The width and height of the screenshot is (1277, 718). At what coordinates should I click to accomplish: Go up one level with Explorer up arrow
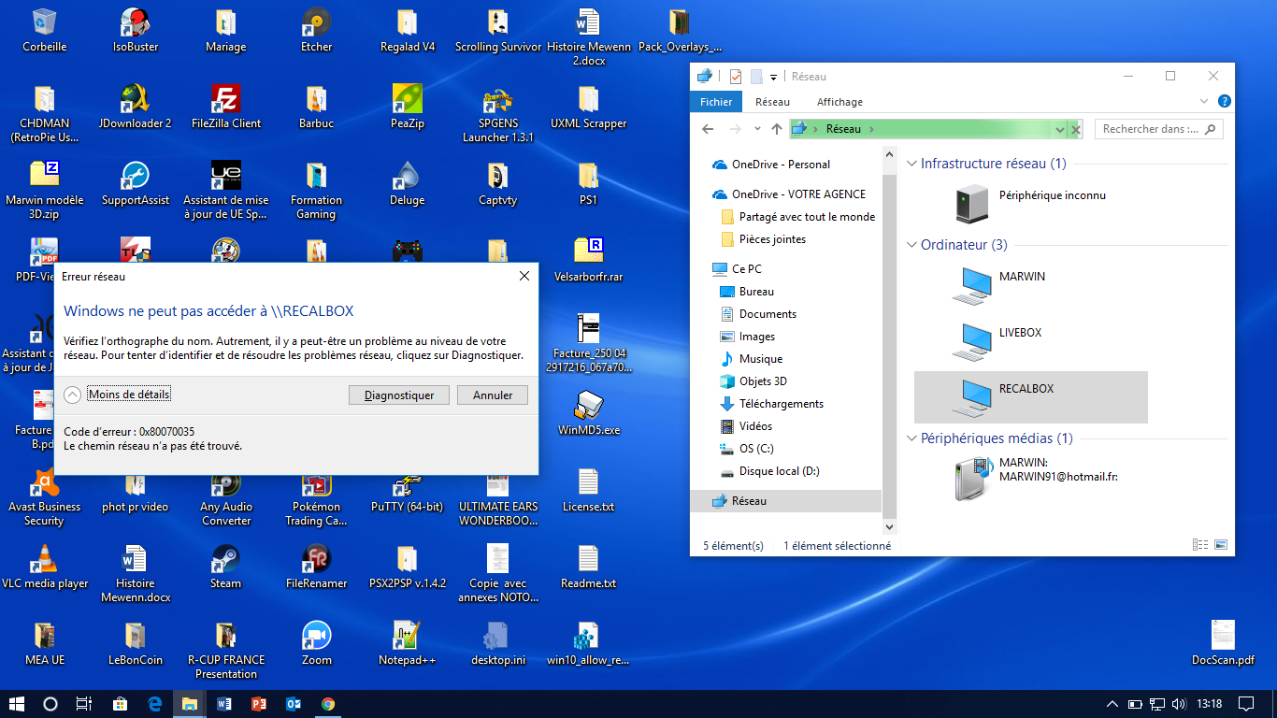click(x=777, y=129)
